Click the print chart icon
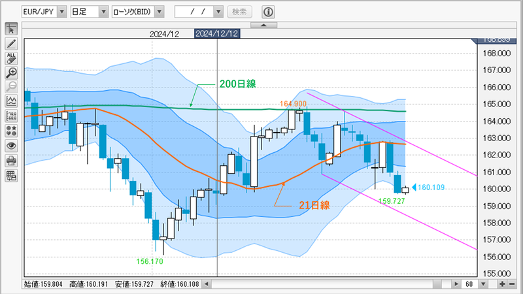 [11, 161]
